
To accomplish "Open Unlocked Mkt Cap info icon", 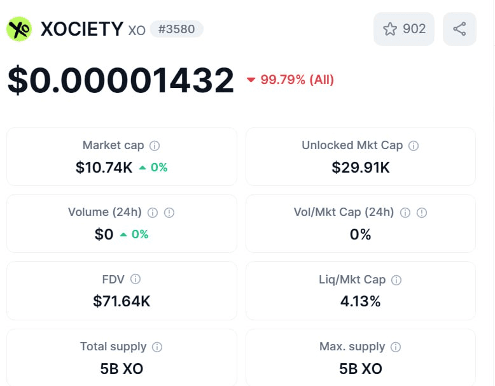I will [413, 146].
